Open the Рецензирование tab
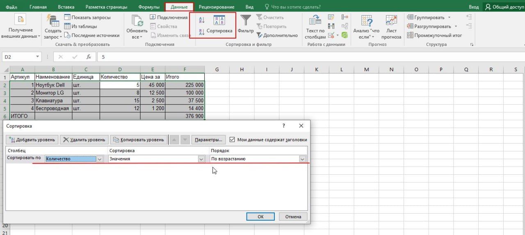The image size is (525, 235). point(217,7)
